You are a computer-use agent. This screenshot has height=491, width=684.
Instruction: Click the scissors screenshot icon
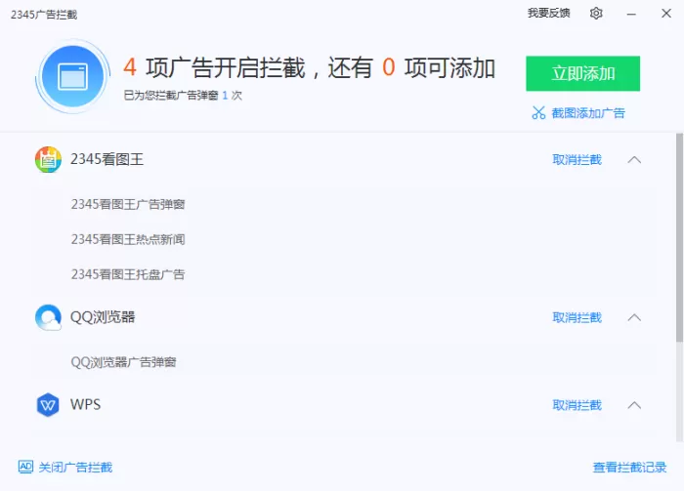point(538,113)
